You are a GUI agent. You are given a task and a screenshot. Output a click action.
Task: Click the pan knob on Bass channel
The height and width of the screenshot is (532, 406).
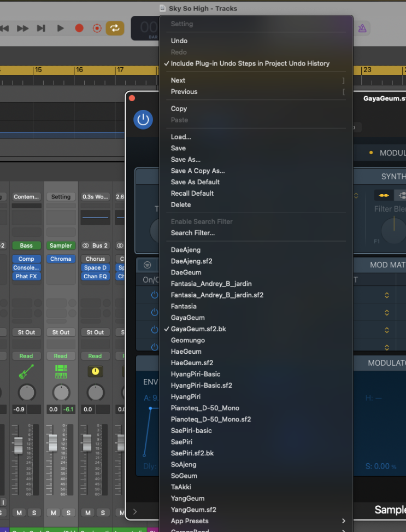point(26,393)
